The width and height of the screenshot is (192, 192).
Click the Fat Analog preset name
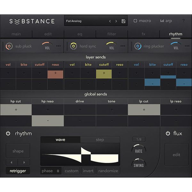[x=74, y=21]
